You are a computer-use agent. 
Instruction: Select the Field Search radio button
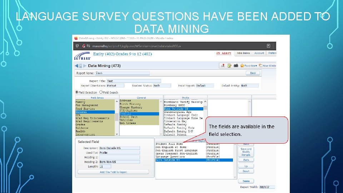point(101,92)
